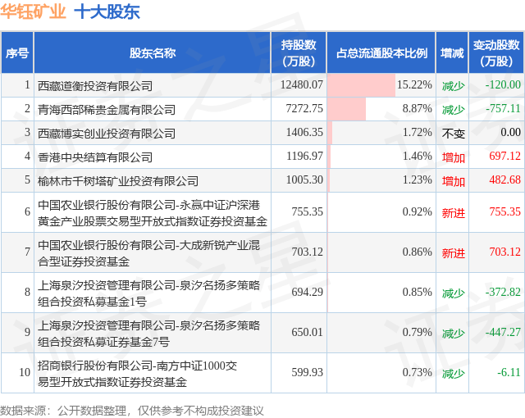Click the 8.87% proportion value
The width and height of the screenshot is (525, 418).
pos(418,108)
